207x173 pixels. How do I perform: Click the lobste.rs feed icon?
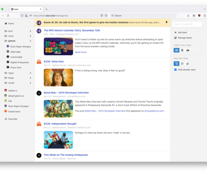(x=5, y=90)
